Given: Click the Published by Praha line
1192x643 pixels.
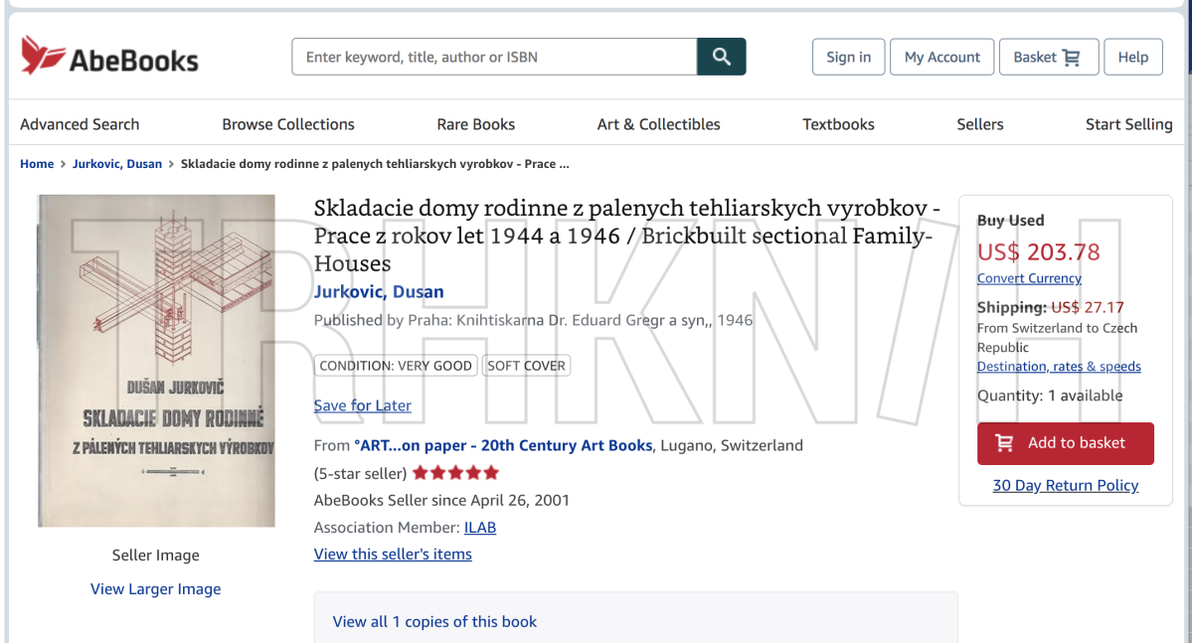Looking at the screenshot, I should pos(533,320).
